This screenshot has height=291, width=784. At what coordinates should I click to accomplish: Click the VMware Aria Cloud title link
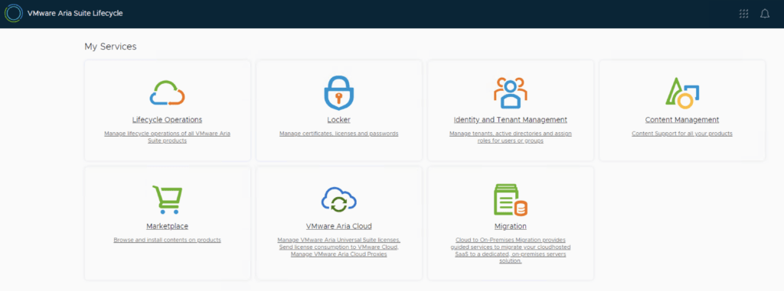point(338,226)
